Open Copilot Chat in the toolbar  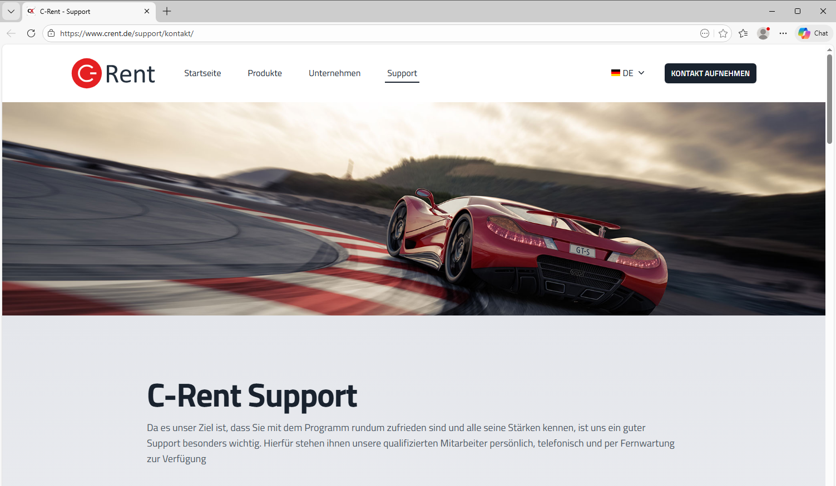(813, 33)
